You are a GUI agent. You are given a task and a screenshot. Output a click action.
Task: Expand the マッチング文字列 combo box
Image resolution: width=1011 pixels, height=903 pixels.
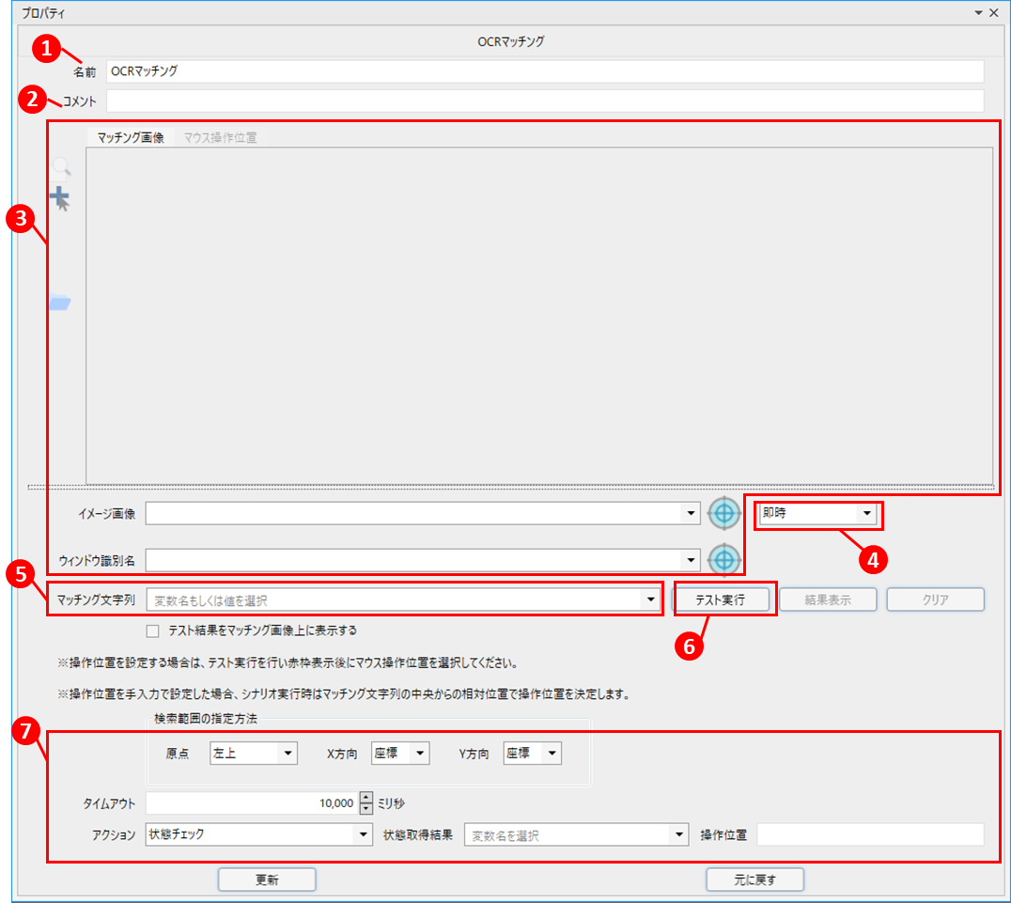(650, 599)
